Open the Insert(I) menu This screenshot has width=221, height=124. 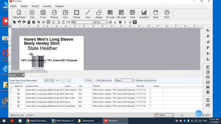pos(47,6)
